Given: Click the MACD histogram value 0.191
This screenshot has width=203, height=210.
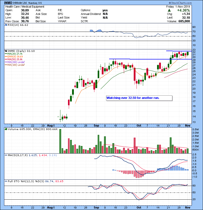Looking at the screenshot, I should [x=53, y=155].
